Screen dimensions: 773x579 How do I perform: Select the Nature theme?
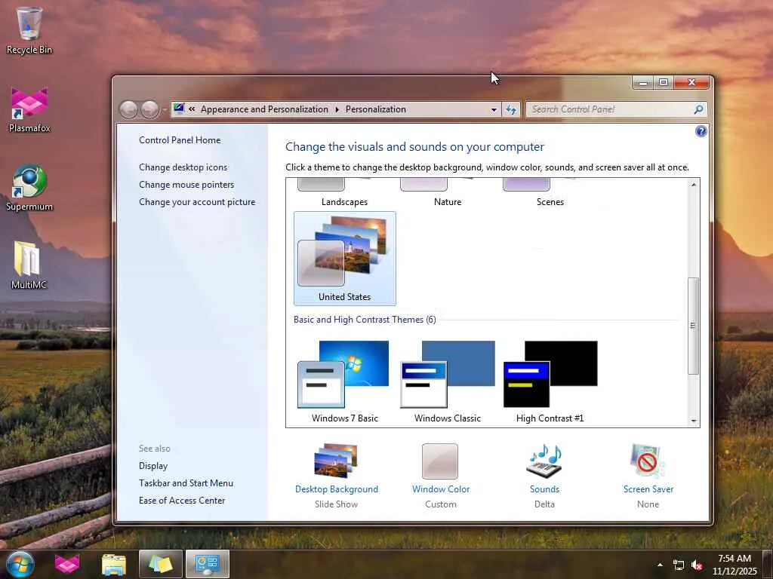(447, 194)
